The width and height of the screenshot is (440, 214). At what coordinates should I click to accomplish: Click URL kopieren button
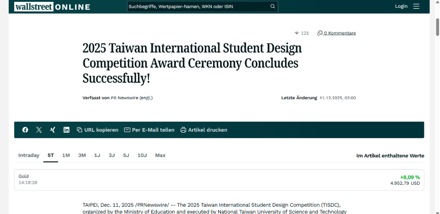point(98,130)
